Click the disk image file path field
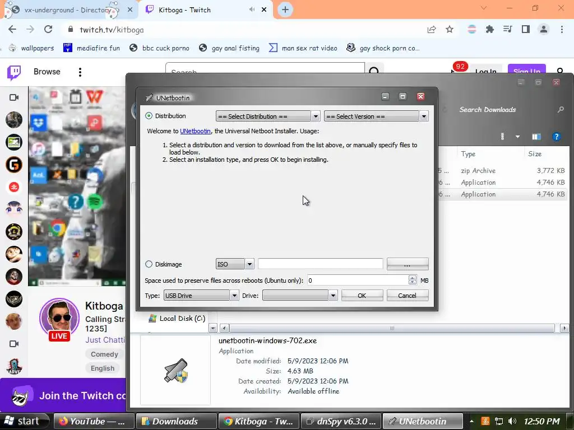Viewport: 574px width, 430px height. click(x=320, y=264)
